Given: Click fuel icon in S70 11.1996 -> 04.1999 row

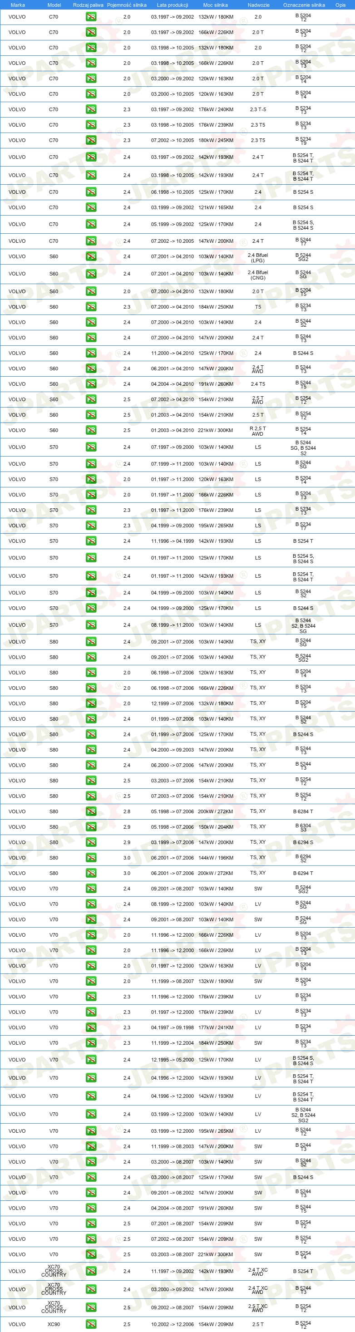Looking at the screenshot, I should (x=91, y=541).
